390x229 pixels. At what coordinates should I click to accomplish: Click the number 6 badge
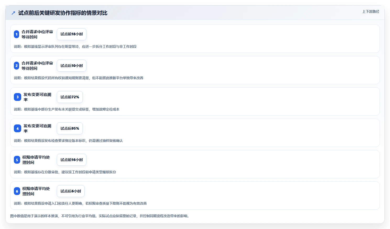coord(17,191)
